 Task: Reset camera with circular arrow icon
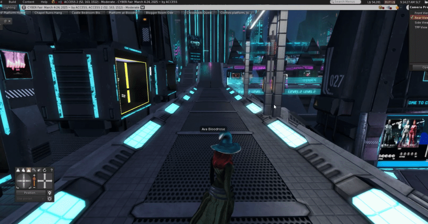pyautogui.click(x=45, y=170)
